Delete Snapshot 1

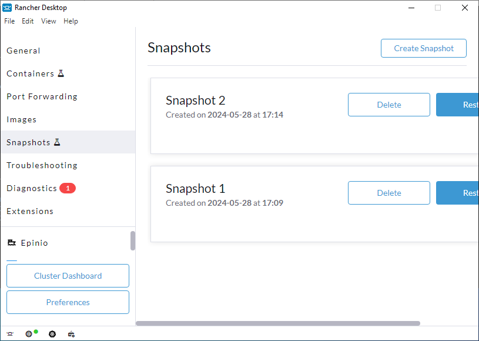pyautogui.click(x=389, y=193)
